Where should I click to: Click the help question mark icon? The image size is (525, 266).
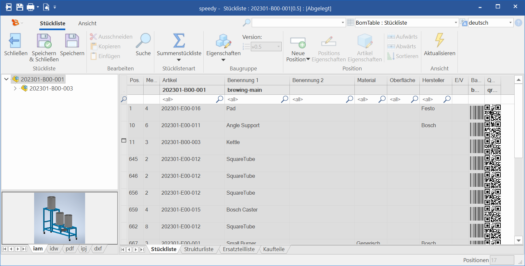[519, 23]
